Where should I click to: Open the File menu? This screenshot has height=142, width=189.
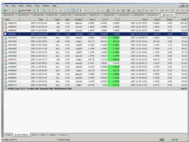(x=7, y=6)
